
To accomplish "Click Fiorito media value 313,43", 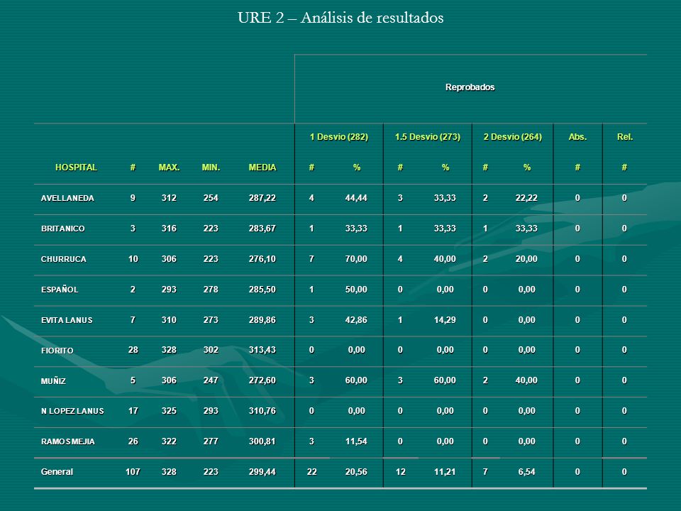I will (x=262, y=350).
